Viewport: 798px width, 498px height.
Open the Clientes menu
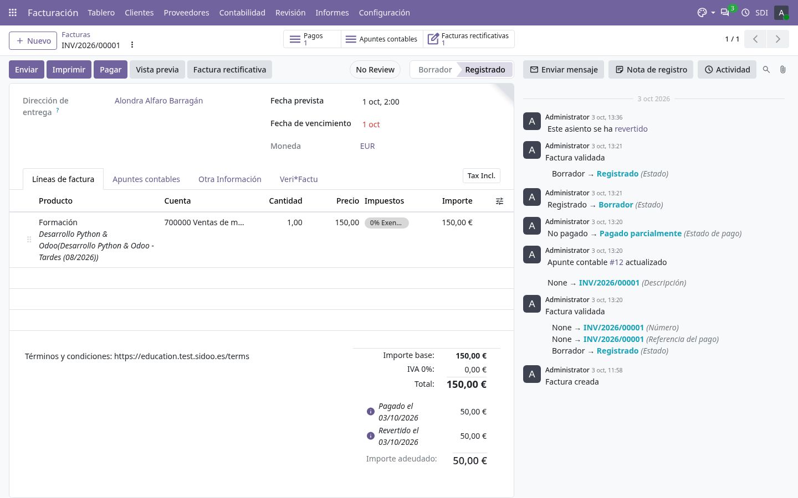click(x=139, y=12)
